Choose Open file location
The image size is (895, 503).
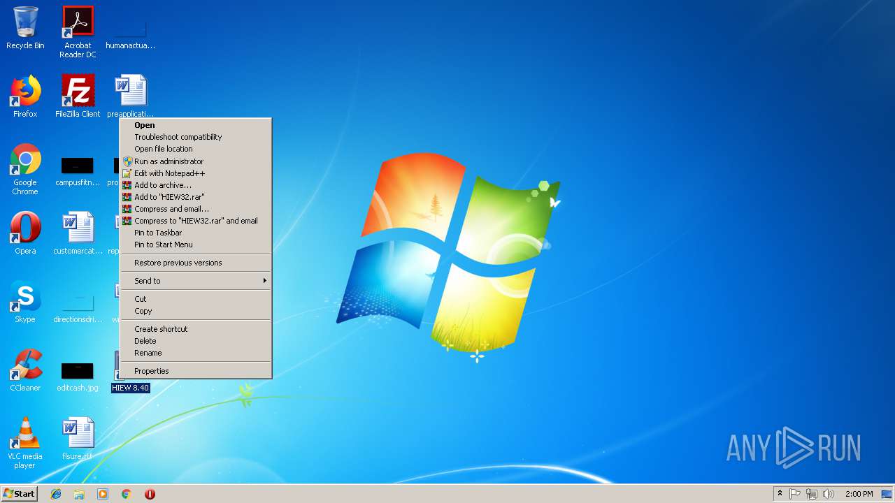196,149
